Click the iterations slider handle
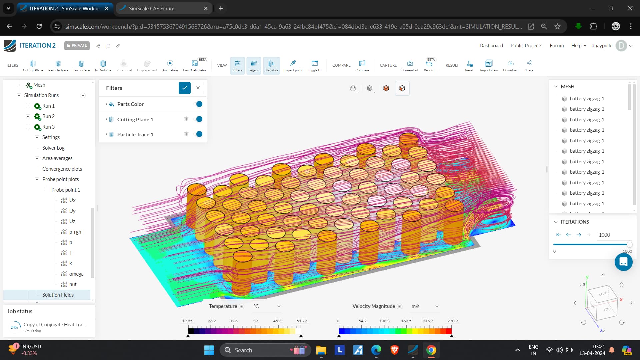Viewport: 640px width, 360px height. (629, 244)
